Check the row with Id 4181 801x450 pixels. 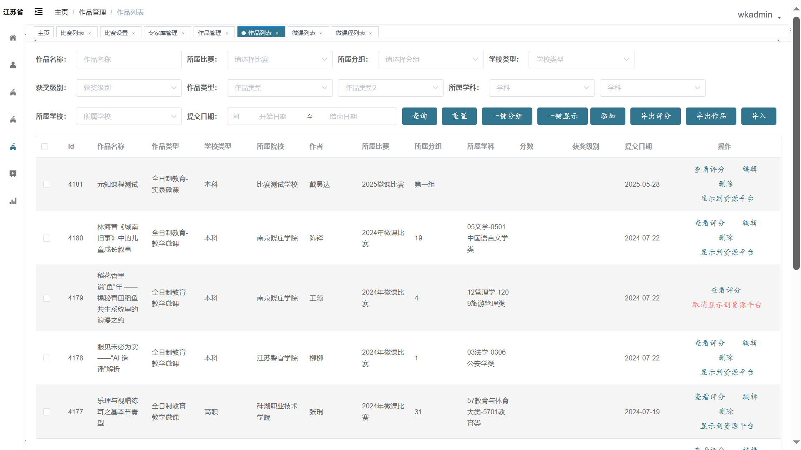click(47, 184)
